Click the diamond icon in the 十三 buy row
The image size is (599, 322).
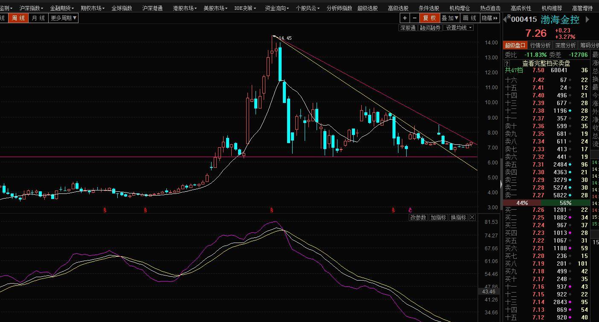pos(570,302)
